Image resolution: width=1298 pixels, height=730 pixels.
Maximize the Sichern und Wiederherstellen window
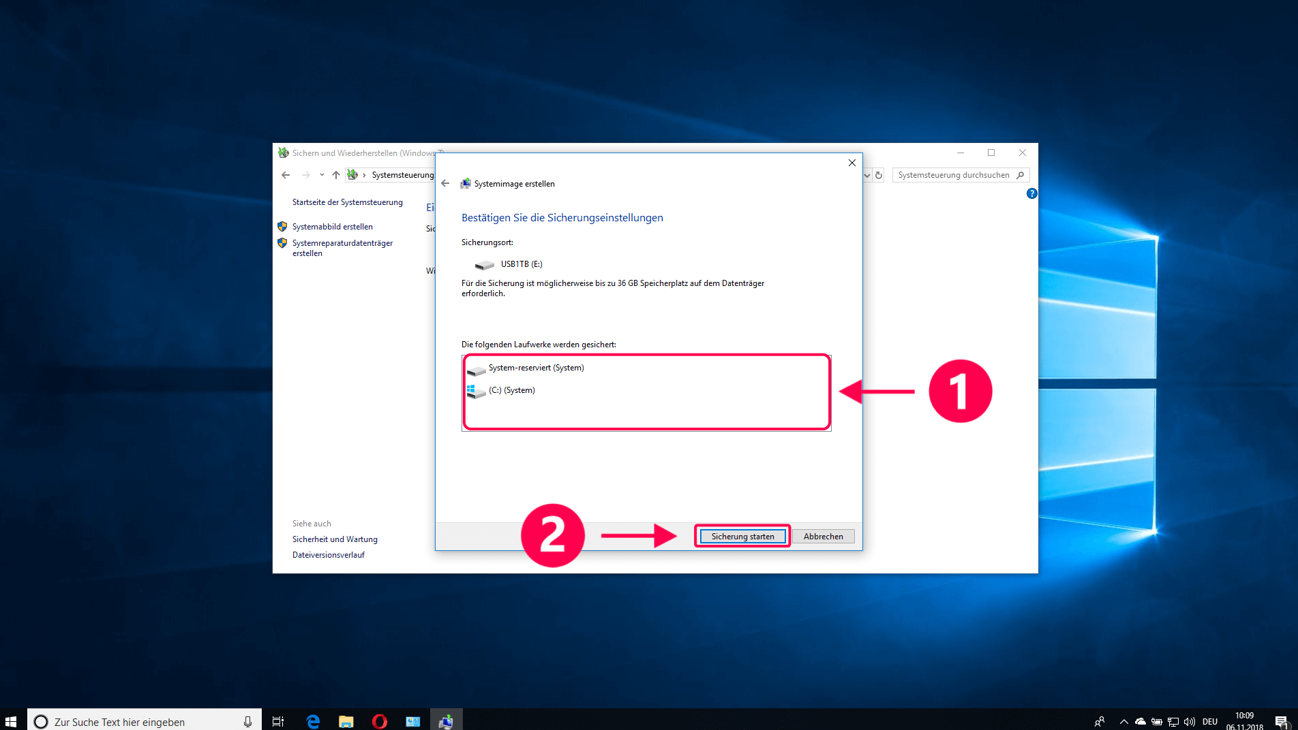(991, 153)
